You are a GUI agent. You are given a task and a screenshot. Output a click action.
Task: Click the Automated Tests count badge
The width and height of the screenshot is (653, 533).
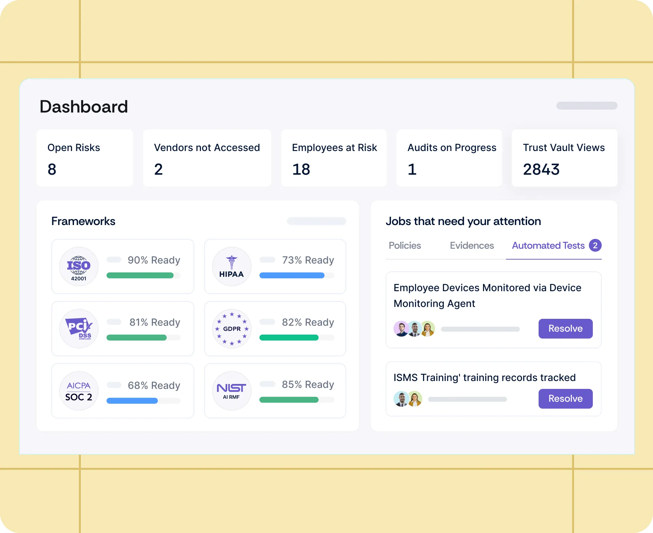point(595,245)
